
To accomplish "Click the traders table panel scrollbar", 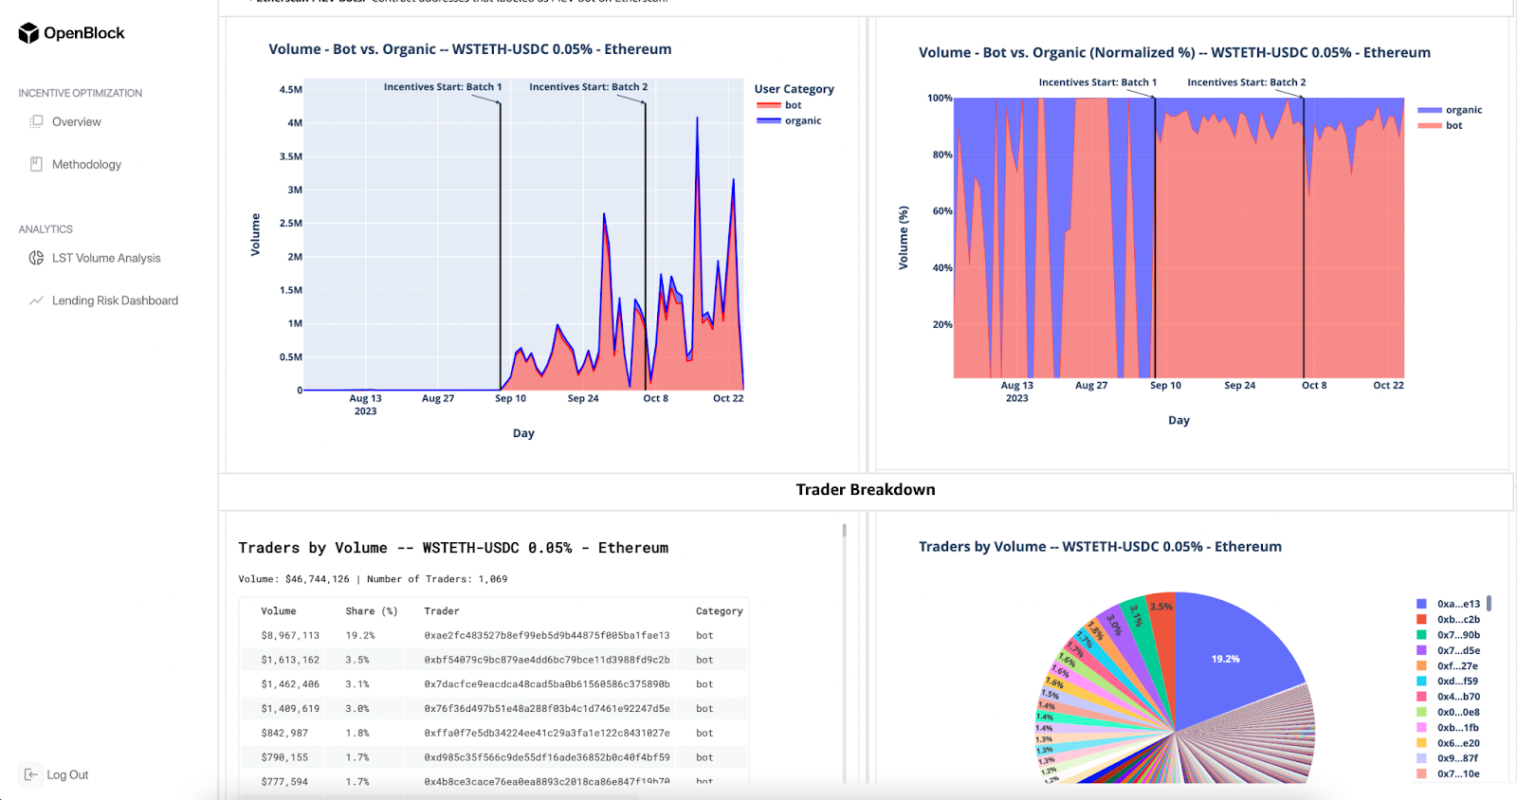I will click(844, 531).
